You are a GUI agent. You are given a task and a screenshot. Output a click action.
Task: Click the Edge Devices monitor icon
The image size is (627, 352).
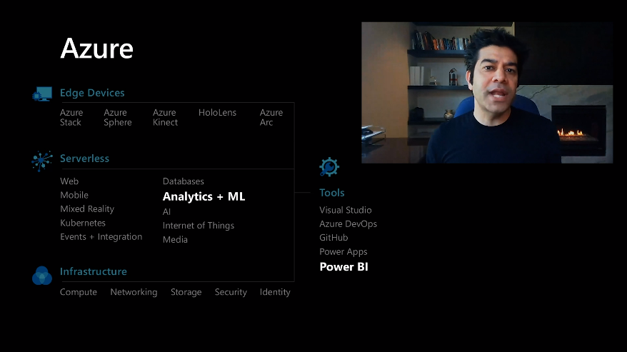point(42,94)
